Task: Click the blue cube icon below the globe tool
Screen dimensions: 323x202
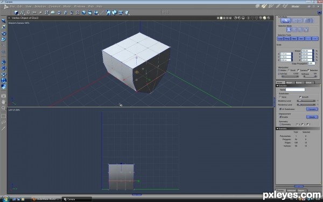Action: coord(4,87)
